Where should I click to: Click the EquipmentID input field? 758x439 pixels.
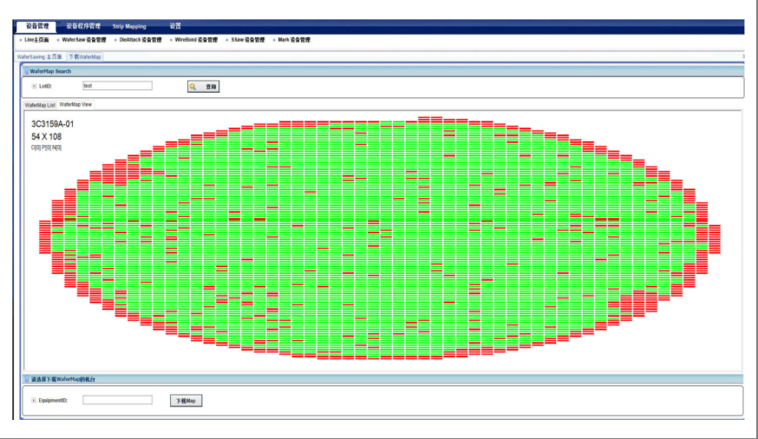[117, 400]
